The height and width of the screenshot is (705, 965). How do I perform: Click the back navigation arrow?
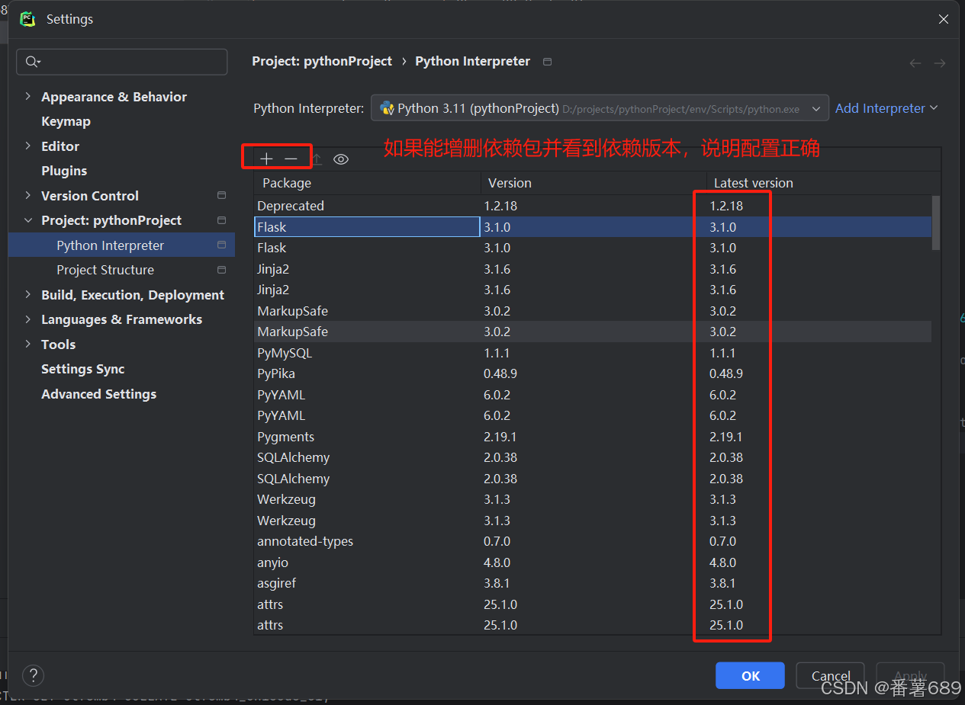[x=915, y=63]
